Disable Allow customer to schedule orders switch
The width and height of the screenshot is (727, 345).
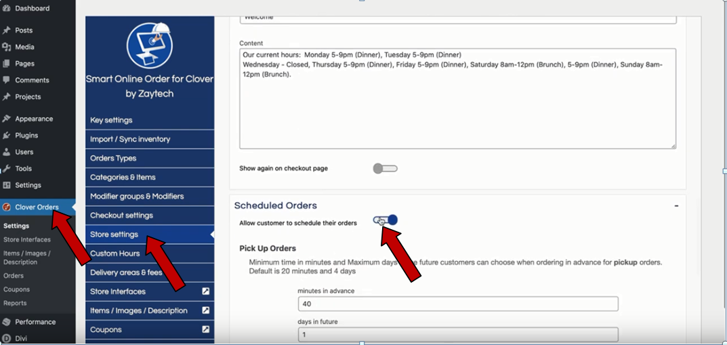coord(386,220)
